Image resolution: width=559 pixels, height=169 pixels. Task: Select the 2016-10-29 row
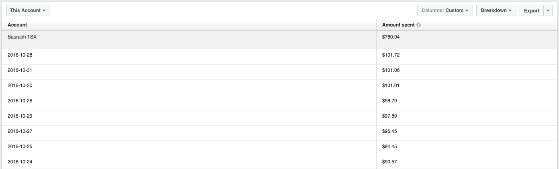coord(279,118)
